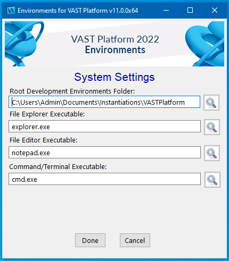Close the Environments window
The image size is (229, 261).
215,10
